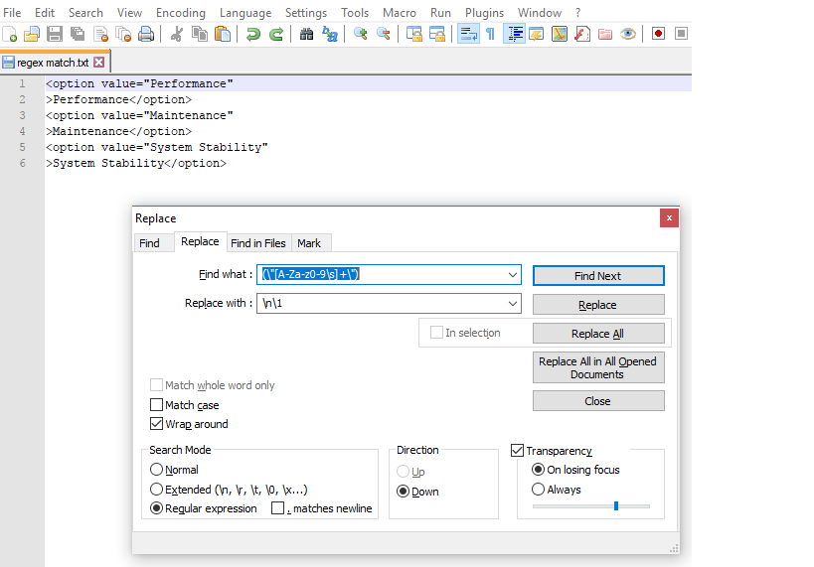Click the Function List toolbar icon
Image resolution: width=814 pixels, height=567 pixels.
(582, 34)
